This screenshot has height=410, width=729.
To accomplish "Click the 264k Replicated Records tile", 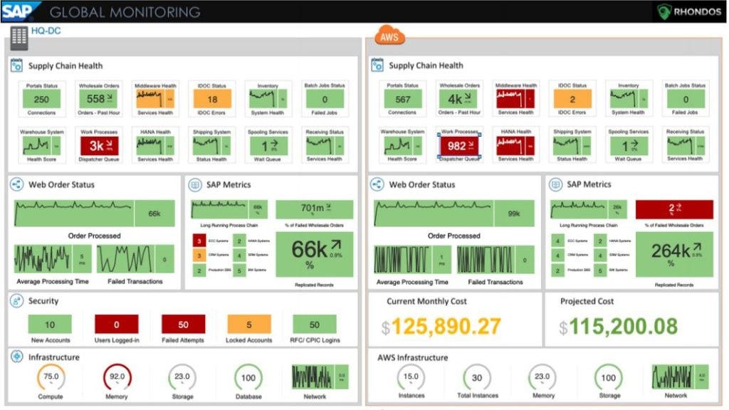I will click(x=674, y=254).
